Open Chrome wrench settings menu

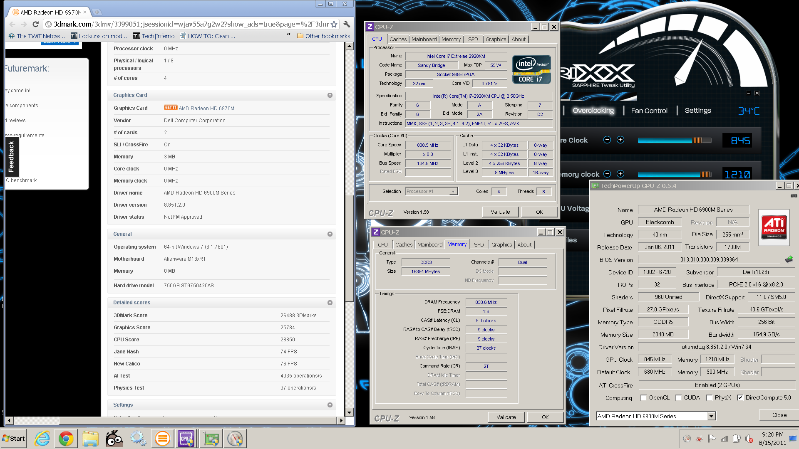pyautogui.click(x=347, y=24)
